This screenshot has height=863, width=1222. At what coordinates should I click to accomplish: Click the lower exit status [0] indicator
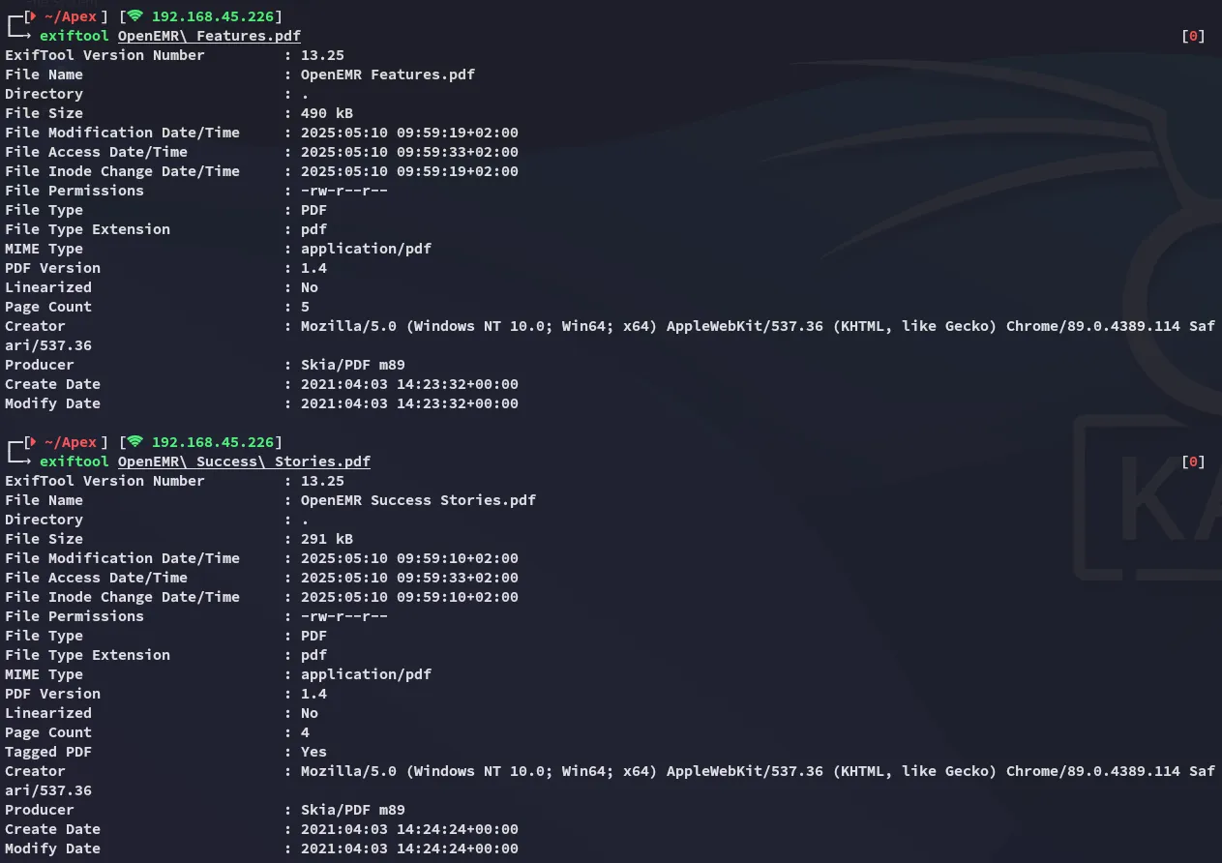[x=1194, y=461]
